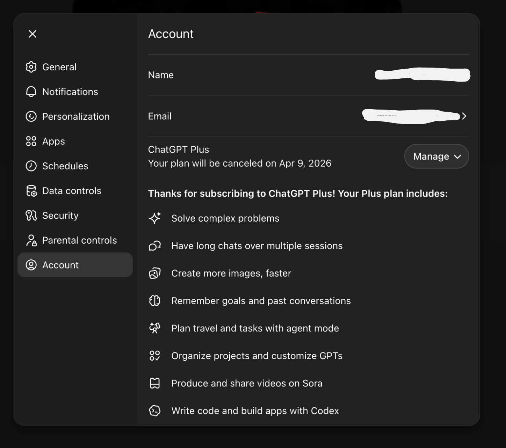Click the Notifications bell icon
The image size is (506, 448).
click(31, 92)
